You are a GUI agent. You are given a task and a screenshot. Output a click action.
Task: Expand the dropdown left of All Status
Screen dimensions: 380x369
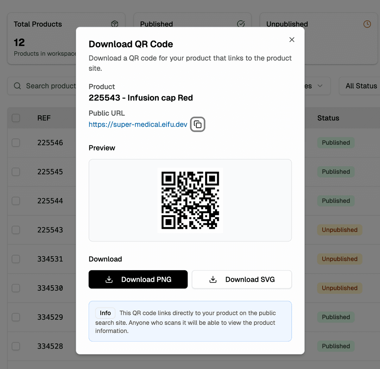click(x=319, y=86)
